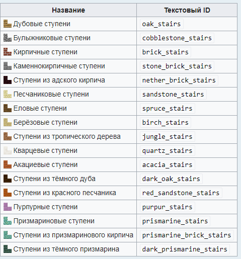
Task: Select the quartz stairs icon
Action: (x=8, y=150)
